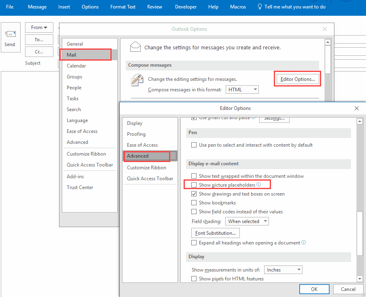Expand Compose messages format HTML dropdown
This screenshot has width=366, height=297.
pyautogui.click(x=242, y=90)
